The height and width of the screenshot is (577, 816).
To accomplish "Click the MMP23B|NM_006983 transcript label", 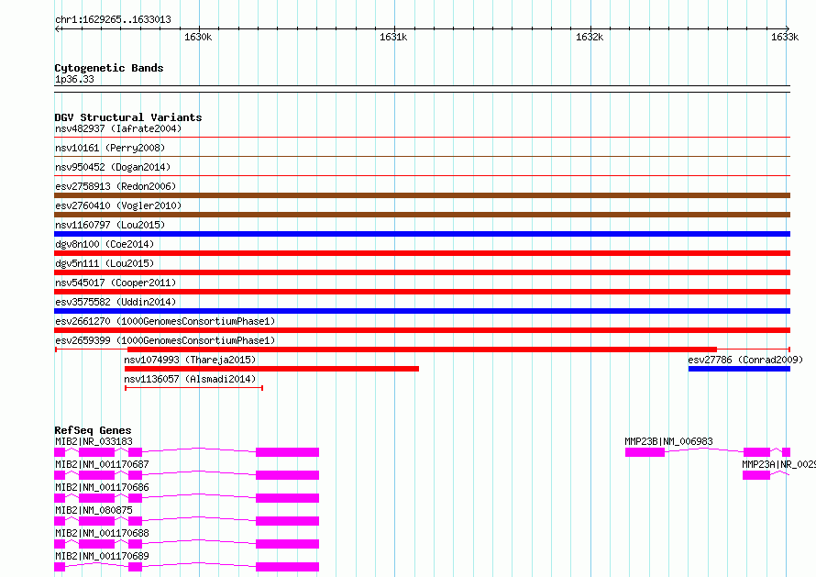I will 668,441.
